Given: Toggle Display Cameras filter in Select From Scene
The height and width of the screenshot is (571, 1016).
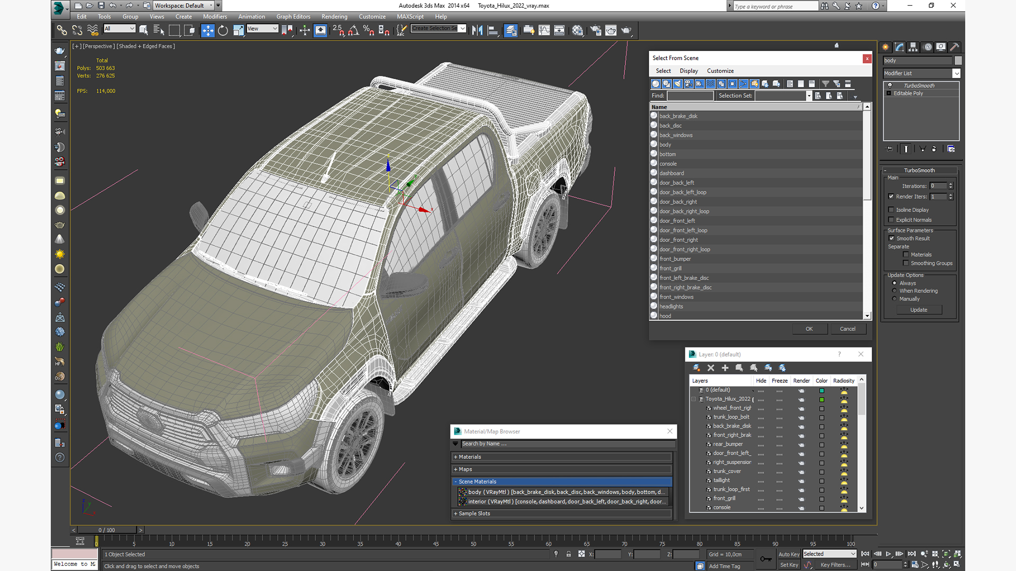Looking at the screenshot, I should [x=688, y=84].
